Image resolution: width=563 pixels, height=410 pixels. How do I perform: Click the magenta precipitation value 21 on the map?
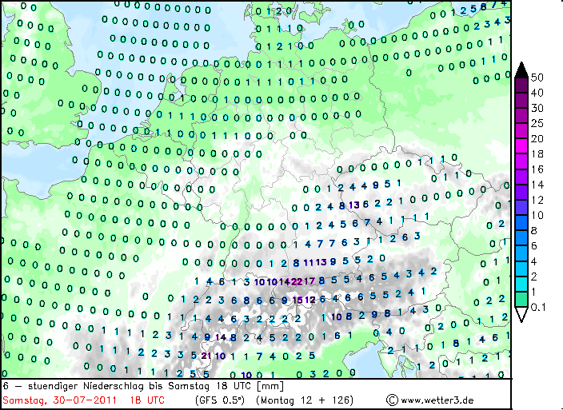pos(206,356)
